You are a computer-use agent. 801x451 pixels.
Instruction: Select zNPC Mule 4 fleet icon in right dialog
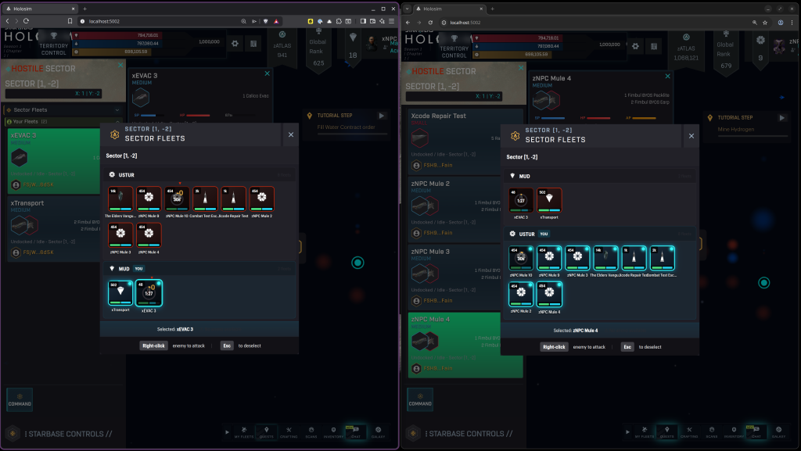(548, 296)
